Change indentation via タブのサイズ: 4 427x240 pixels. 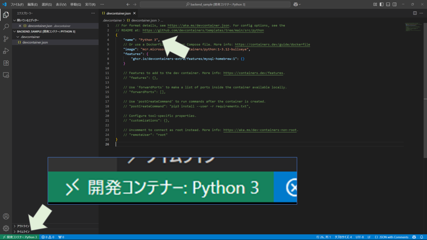coord(344,237)
